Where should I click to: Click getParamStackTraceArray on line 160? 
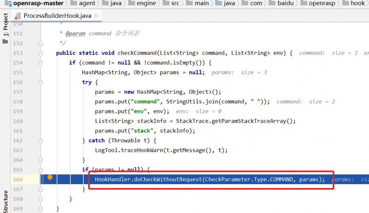click(x=249, y=121)
